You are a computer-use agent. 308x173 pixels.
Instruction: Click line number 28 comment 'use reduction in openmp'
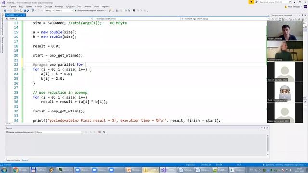(60, 92)
